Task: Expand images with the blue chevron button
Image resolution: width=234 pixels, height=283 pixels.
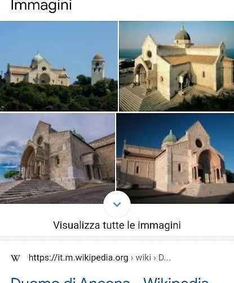Action: [117, 204]
